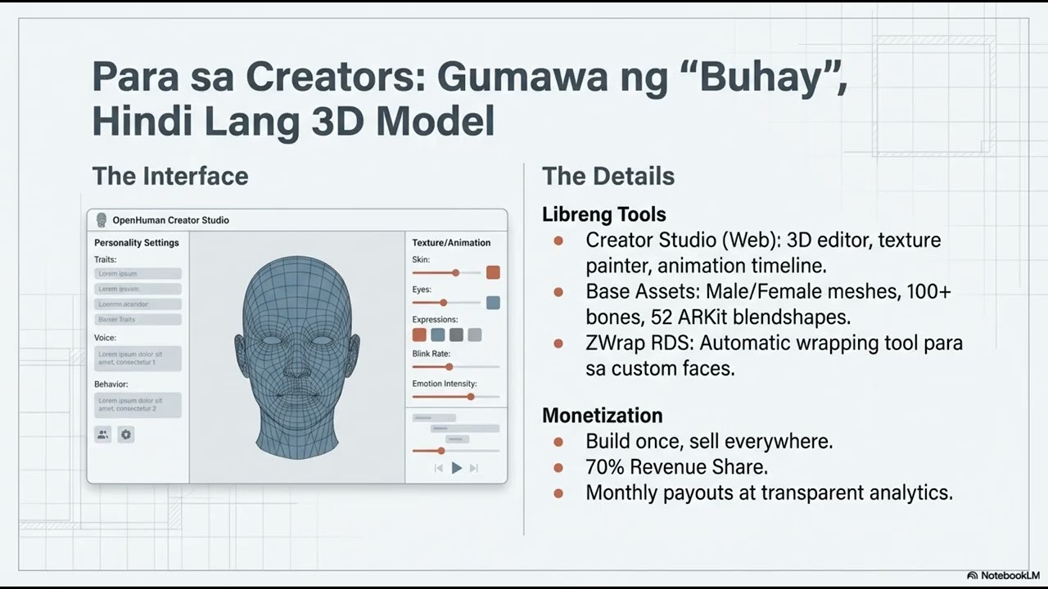The height and width of the screenshot is (589, 1048).
Task: Open the gear settings icon under Behavior
Action: [x=126, y=434]
